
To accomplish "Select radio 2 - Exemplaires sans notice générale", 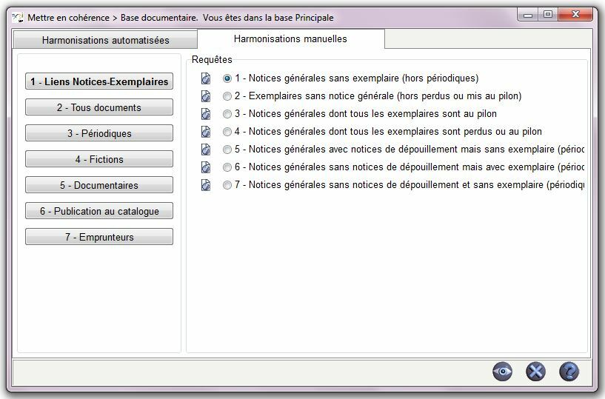I will pos(227,96).
